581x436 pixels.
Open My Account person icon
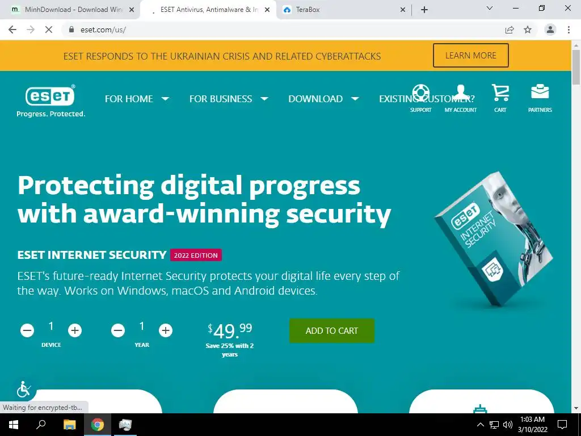click(461, 93)
